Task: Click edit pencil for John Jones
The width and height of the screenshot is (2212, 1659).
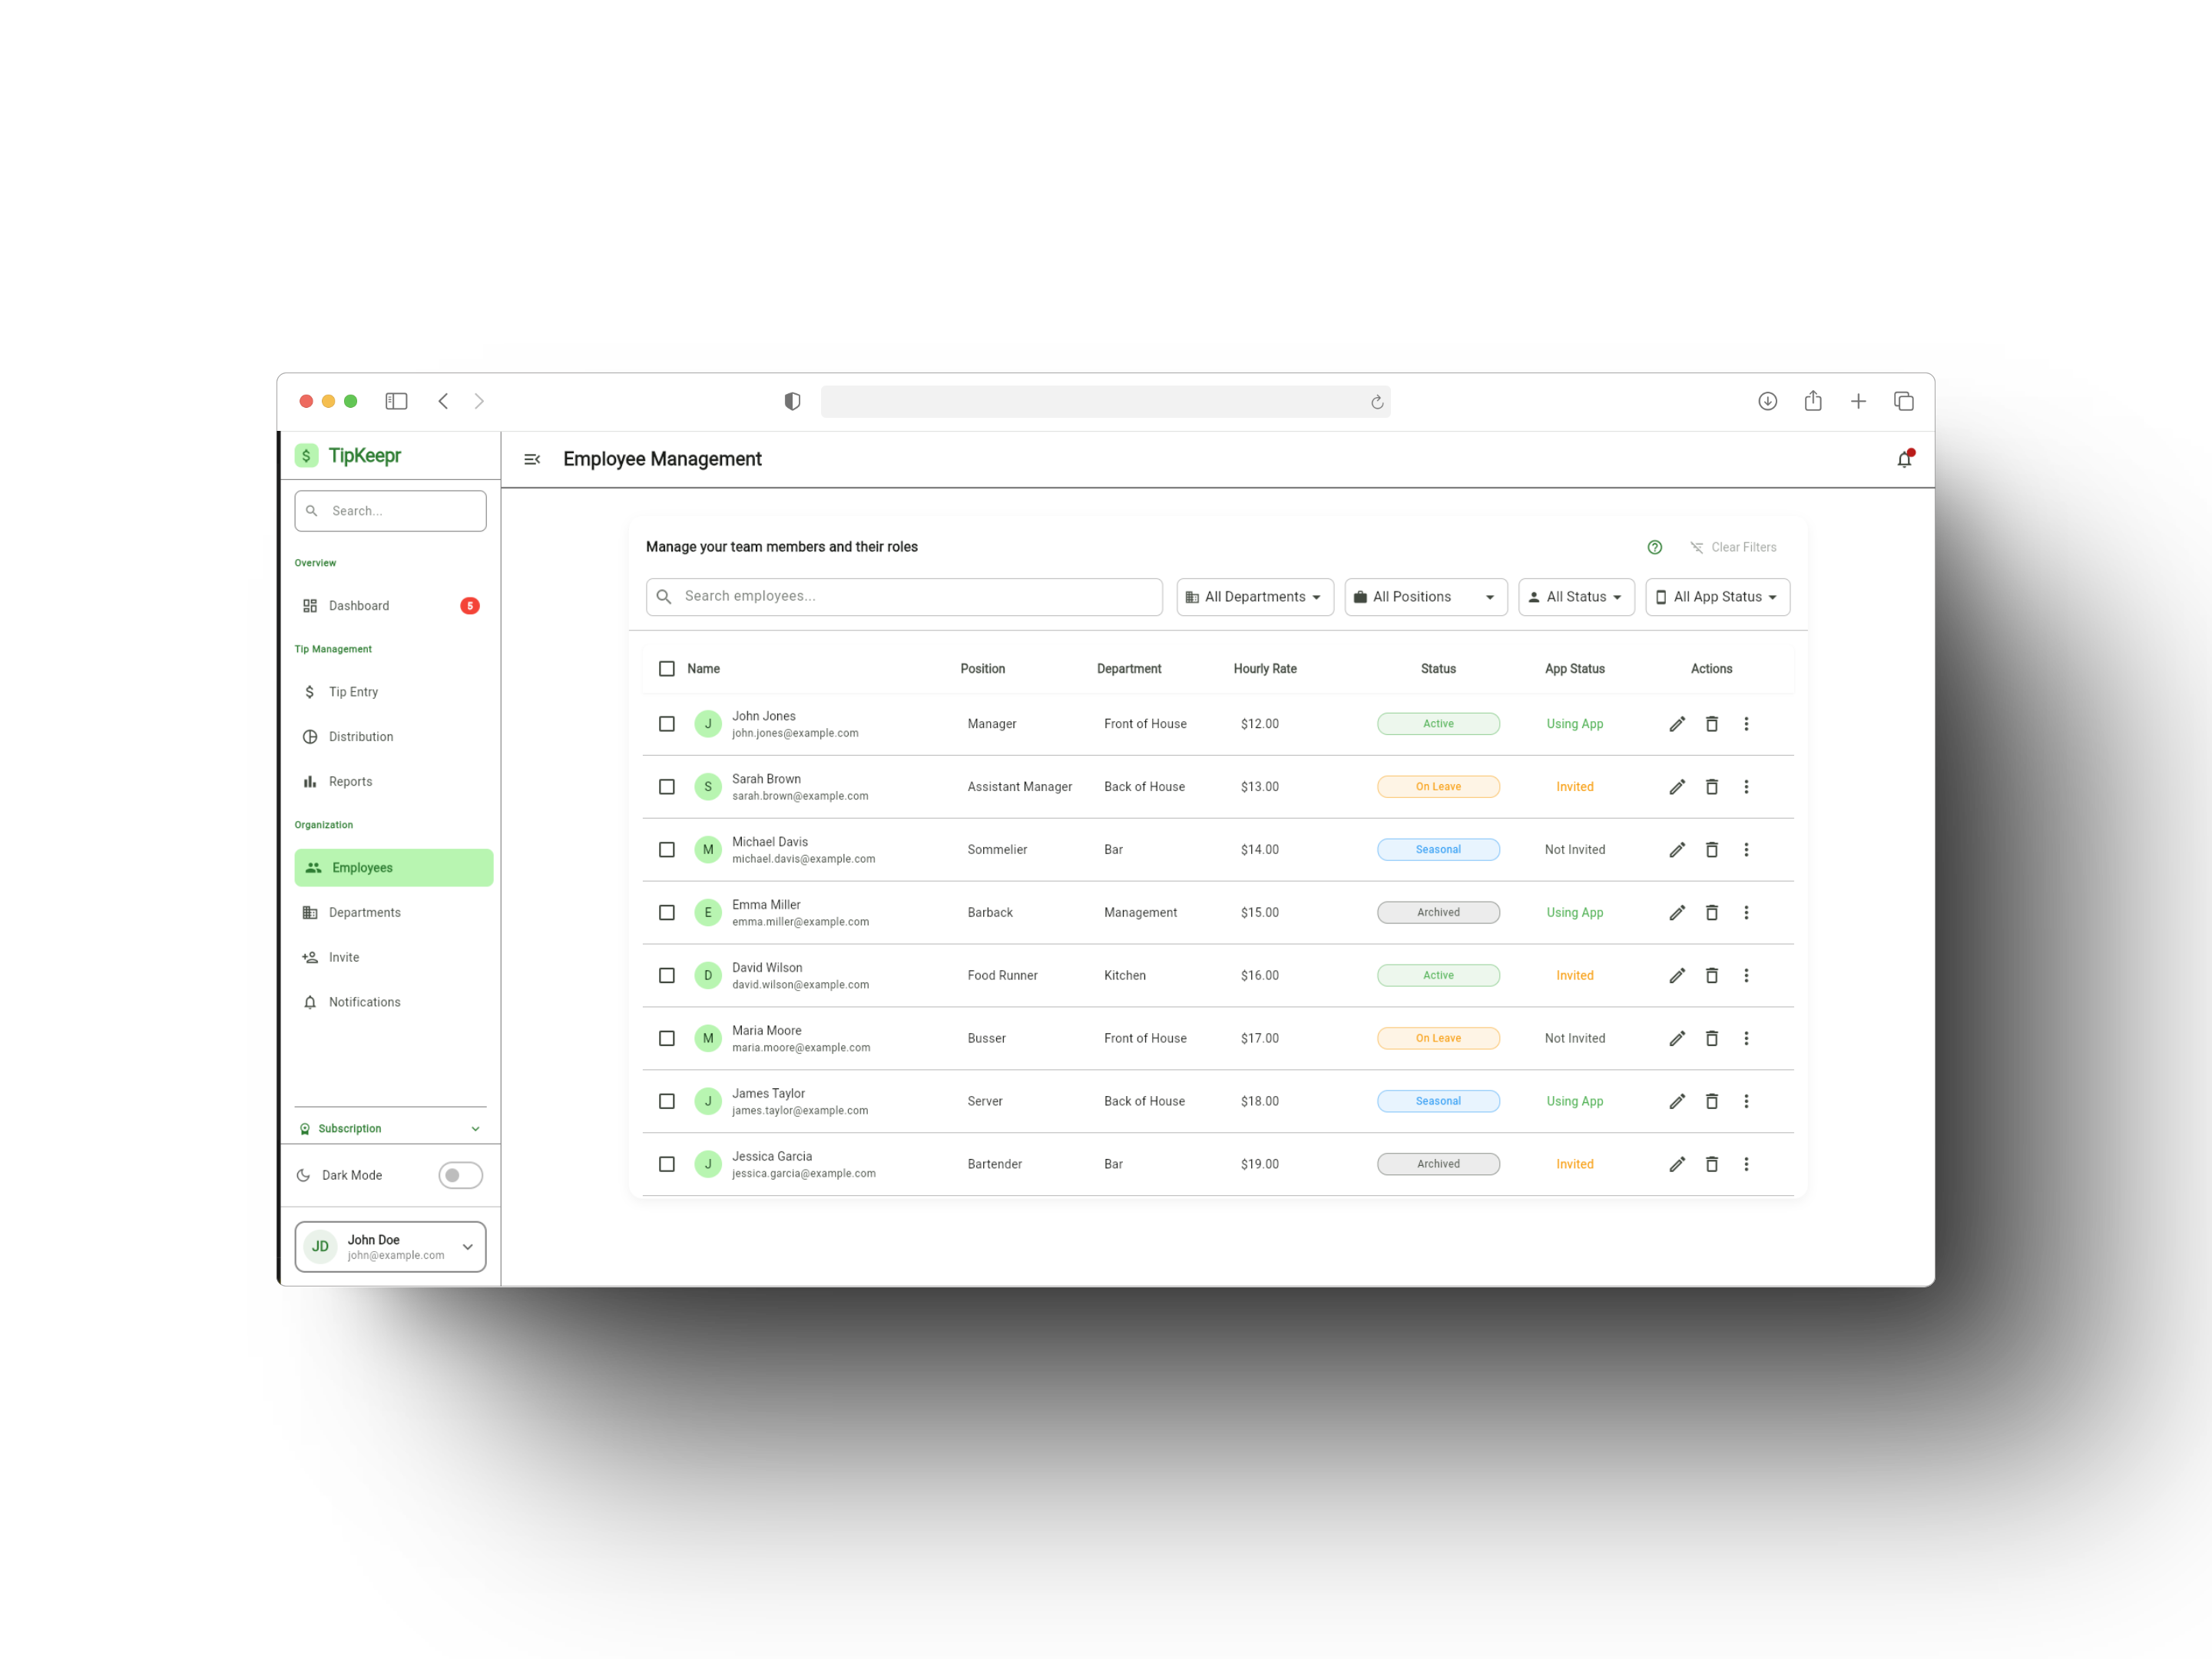Action: (1677, 724)
